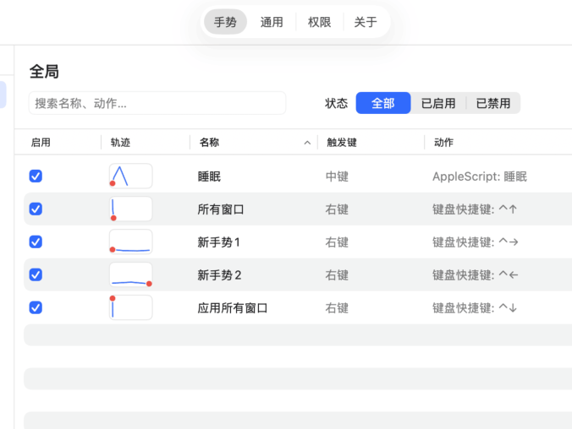The image size is (572, 429).
Task: Open the 关于 tab
Action: [366, 22]
